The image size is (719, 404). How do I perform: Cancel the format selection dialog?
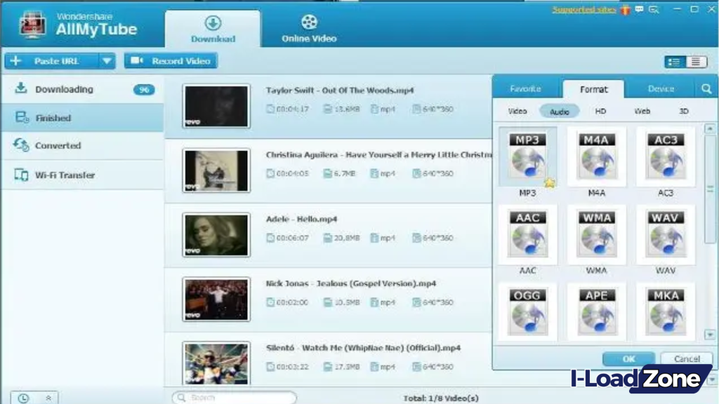pos(687,359)
